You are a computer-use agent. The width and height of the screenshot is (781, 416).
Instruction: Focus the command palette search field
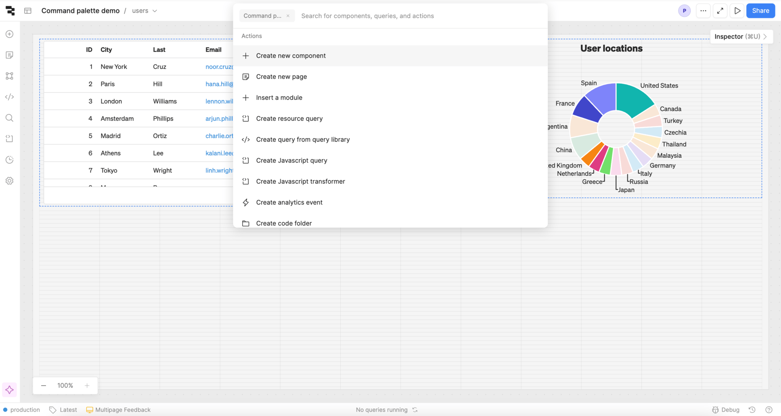point(421,16)
